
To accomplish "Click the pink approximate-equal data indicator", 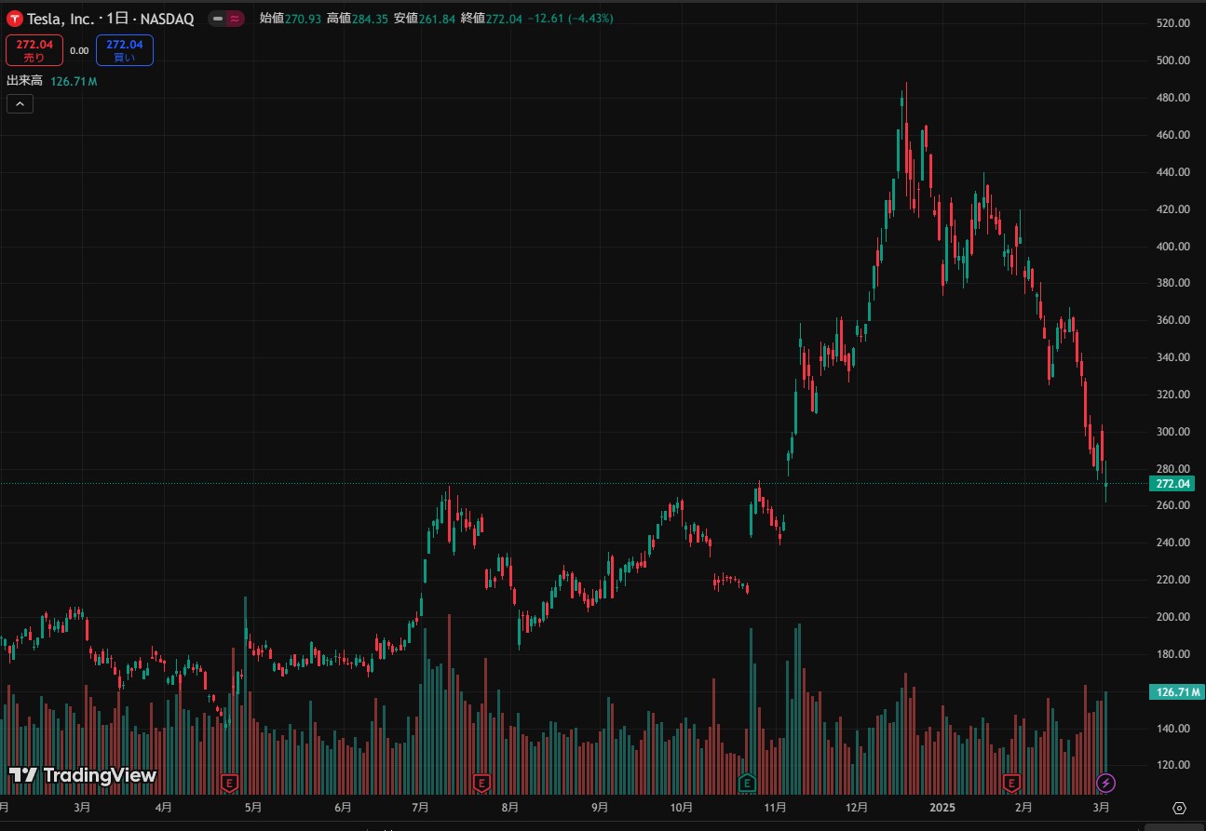I will pyautogui.click(x=234, y=19).
